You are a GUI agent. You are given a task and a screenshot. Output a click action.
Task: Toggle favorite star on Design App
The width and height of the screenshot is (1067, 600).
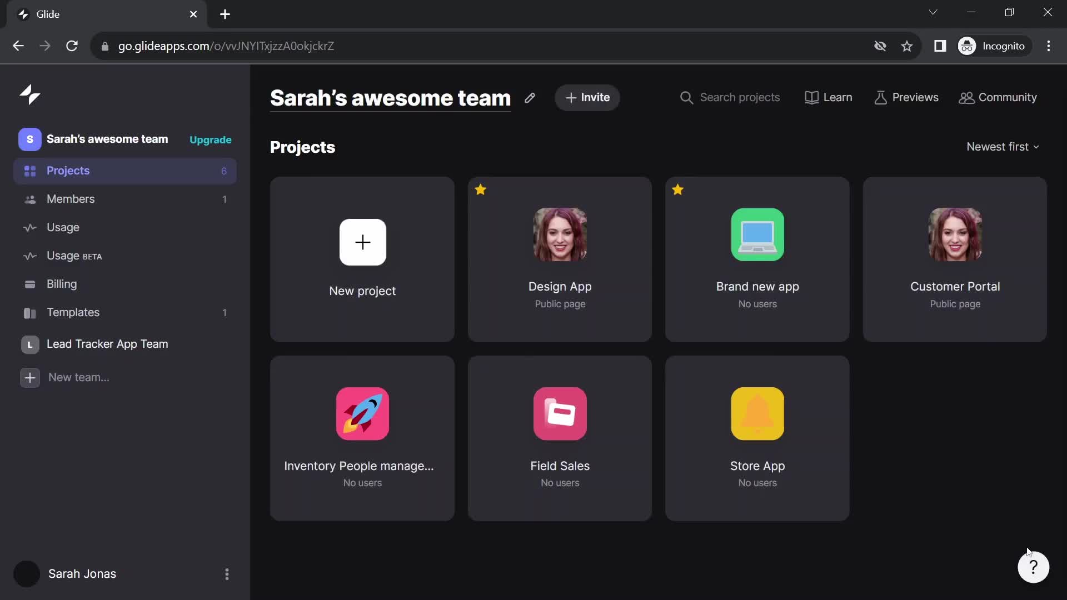[x=480, y=190]
